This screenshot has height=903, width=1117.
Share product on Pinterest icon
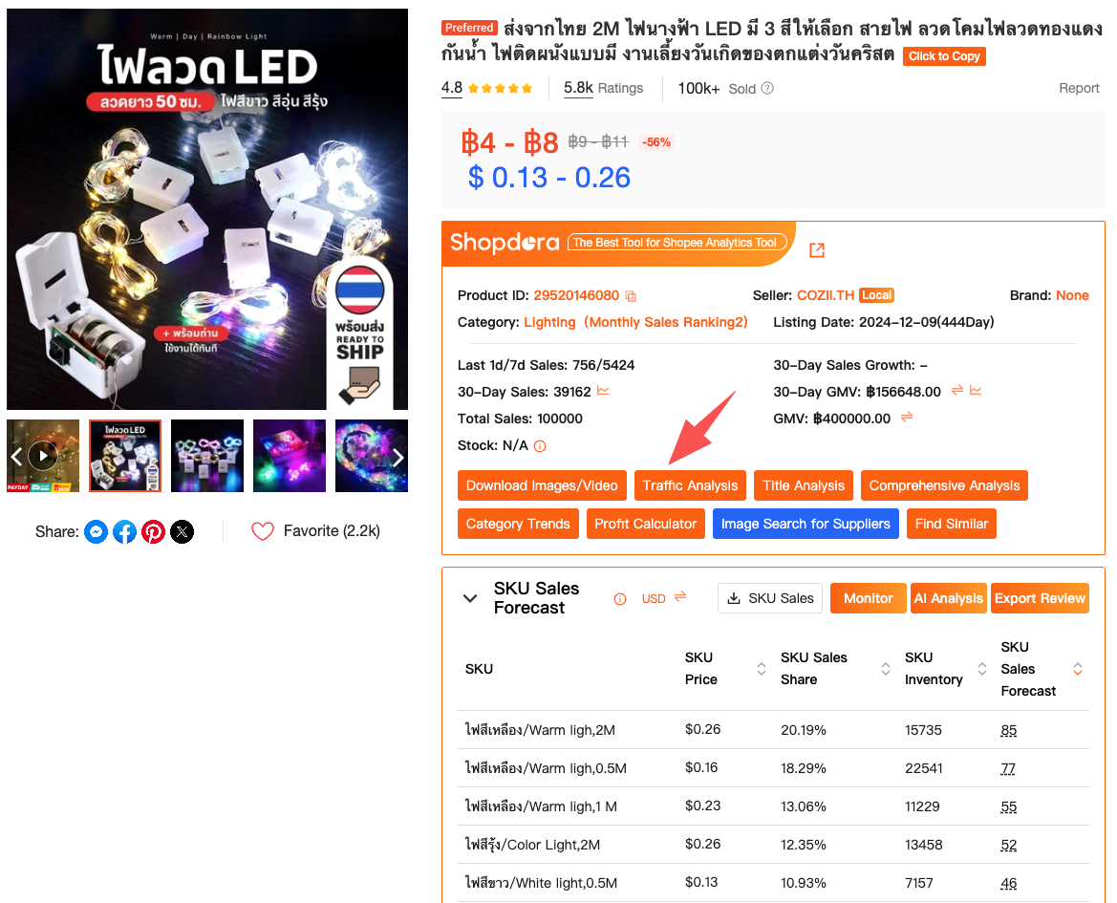tap(153, 531)
